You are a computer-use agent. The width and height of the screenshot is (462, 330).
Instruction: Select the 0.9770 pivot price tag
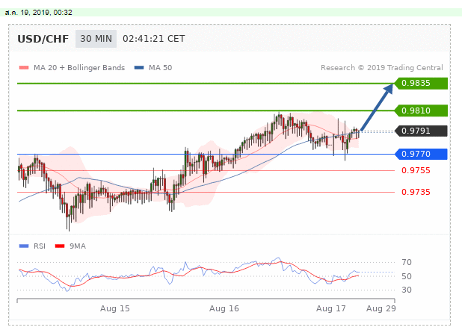421,154
